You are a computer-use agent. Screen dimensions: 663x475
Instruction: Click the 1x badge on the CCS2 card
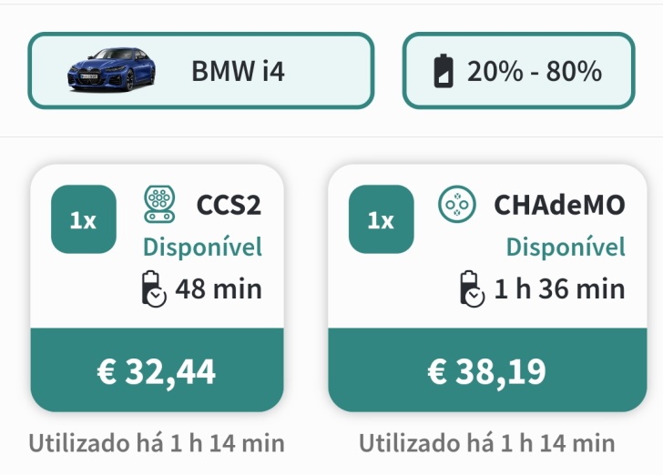83,219
